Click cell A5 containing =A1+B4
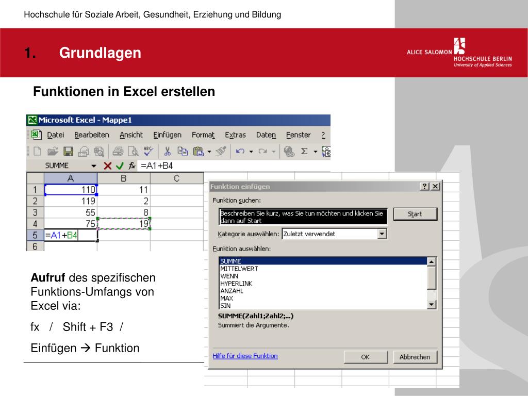This screenshot has width=528, height=396. tap(70, 235)
